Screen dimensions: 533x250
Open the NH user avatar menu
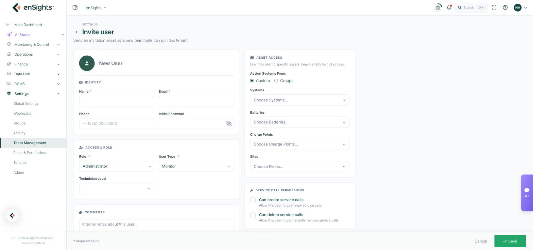click(x=518, y=7)
